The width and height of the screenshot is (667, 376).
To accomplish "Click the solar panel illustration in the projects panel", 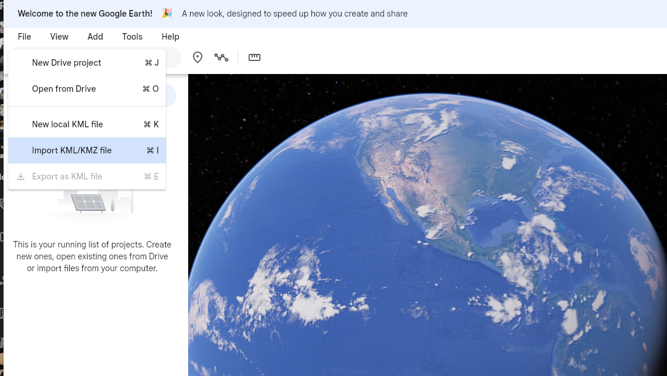I will [89, 203].
